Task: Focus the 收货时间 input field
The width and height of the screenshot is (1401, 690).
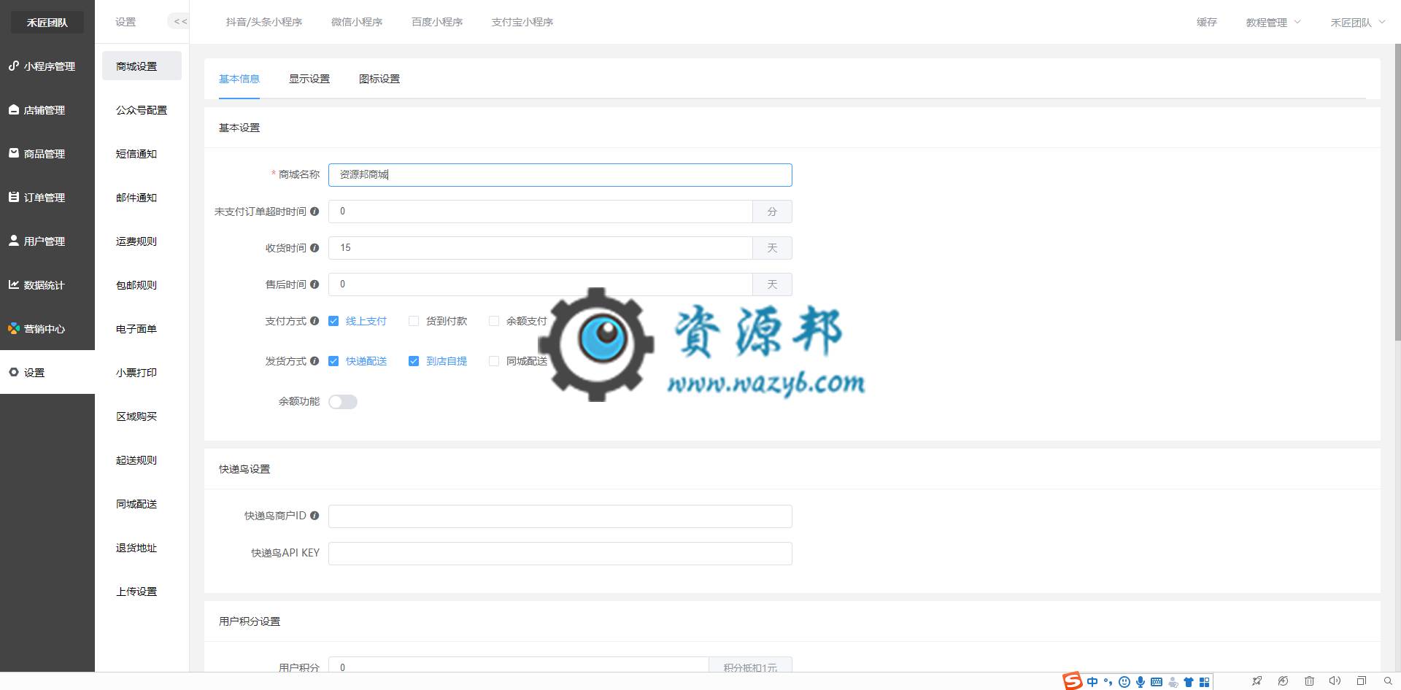Action: 541,248
